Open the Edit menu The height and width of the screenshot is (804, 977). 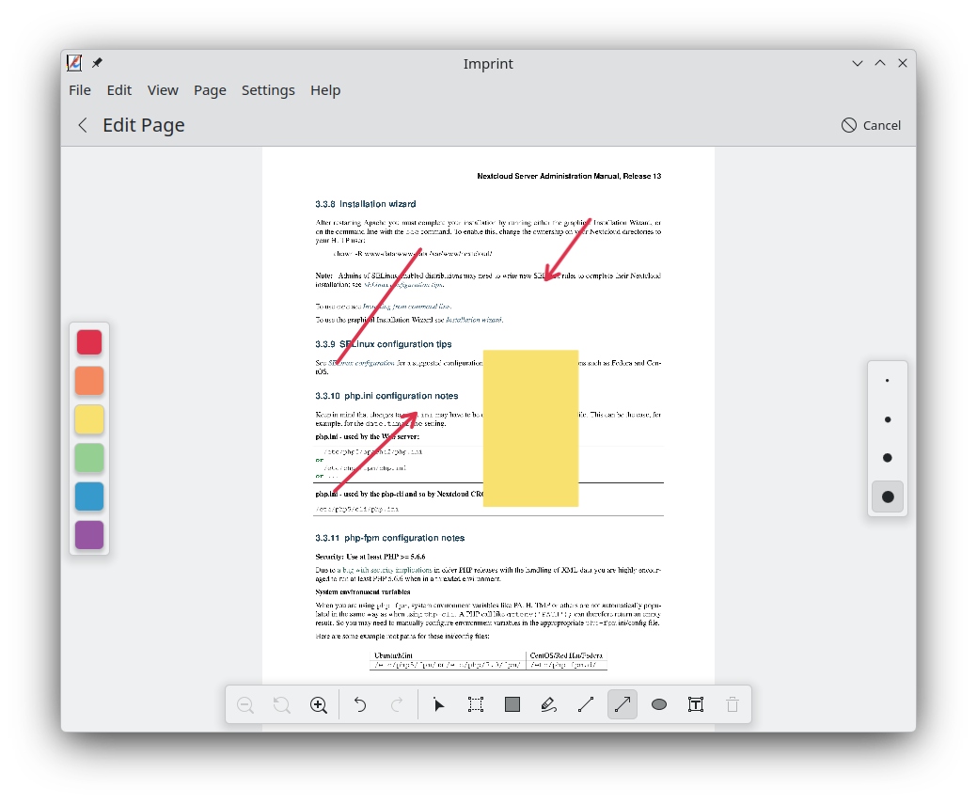click(x=119, y=90)
